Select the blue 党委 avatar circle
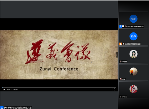149x109 pixels. click(x=133, y=19)
